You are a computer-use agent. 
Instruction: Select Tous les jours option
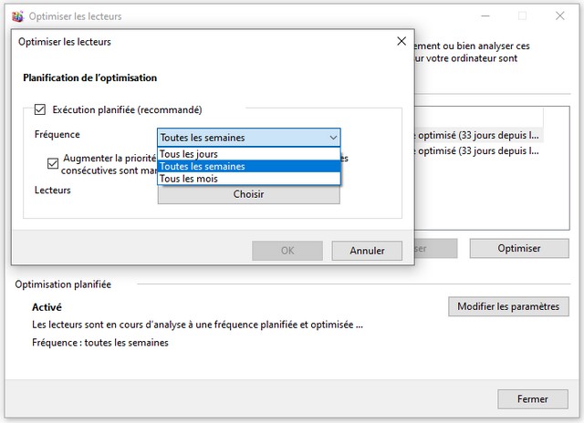point(249,154)
